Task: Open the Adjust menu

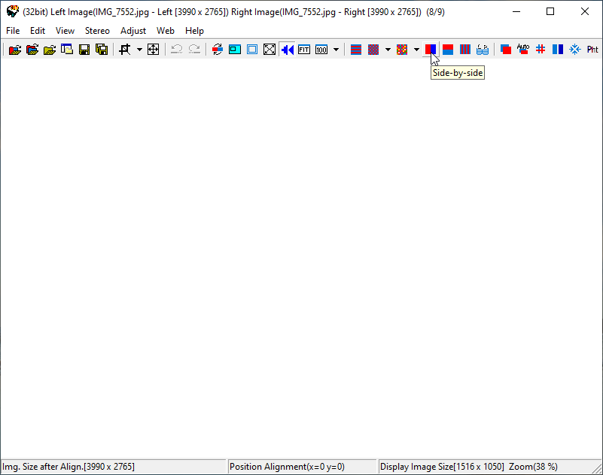Action: tap(133, 31)
